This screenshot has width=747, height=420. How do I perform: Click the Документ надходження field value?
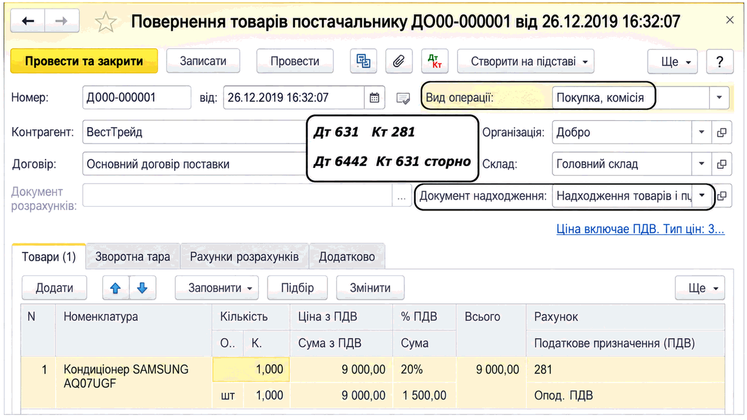[x=621, y=196]
